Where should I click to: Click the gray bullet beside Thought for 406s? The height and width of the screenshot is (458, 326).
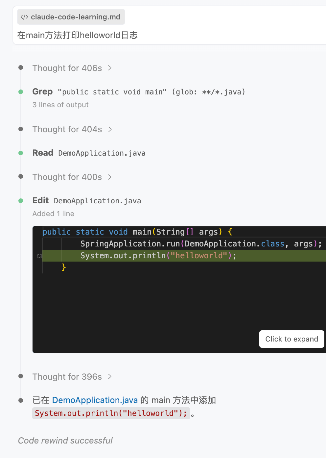tap(21, 68)
